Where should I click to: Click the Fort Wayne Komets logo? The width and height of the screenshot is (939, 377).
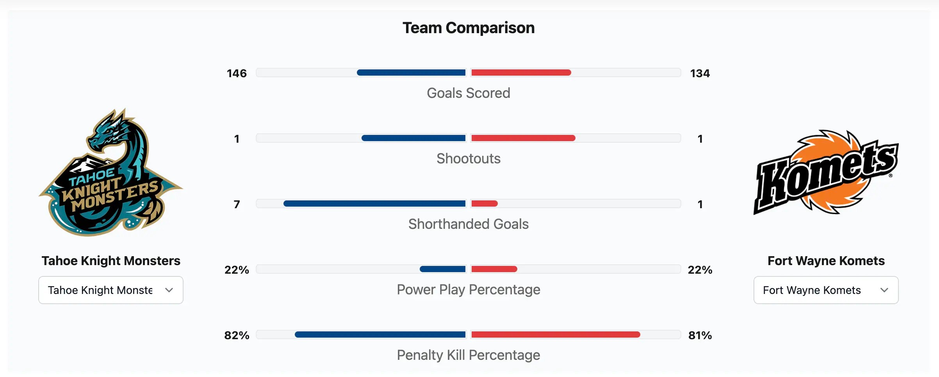[x=826, y=173]
